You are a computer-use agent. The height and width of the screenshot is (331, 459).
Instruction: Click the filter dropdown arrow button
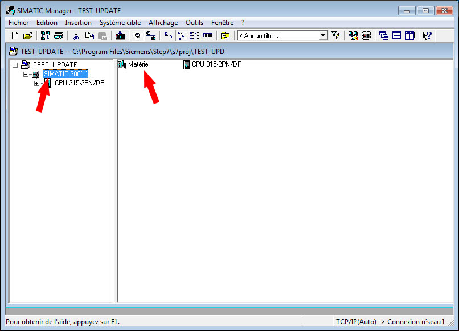coord(323,36)
